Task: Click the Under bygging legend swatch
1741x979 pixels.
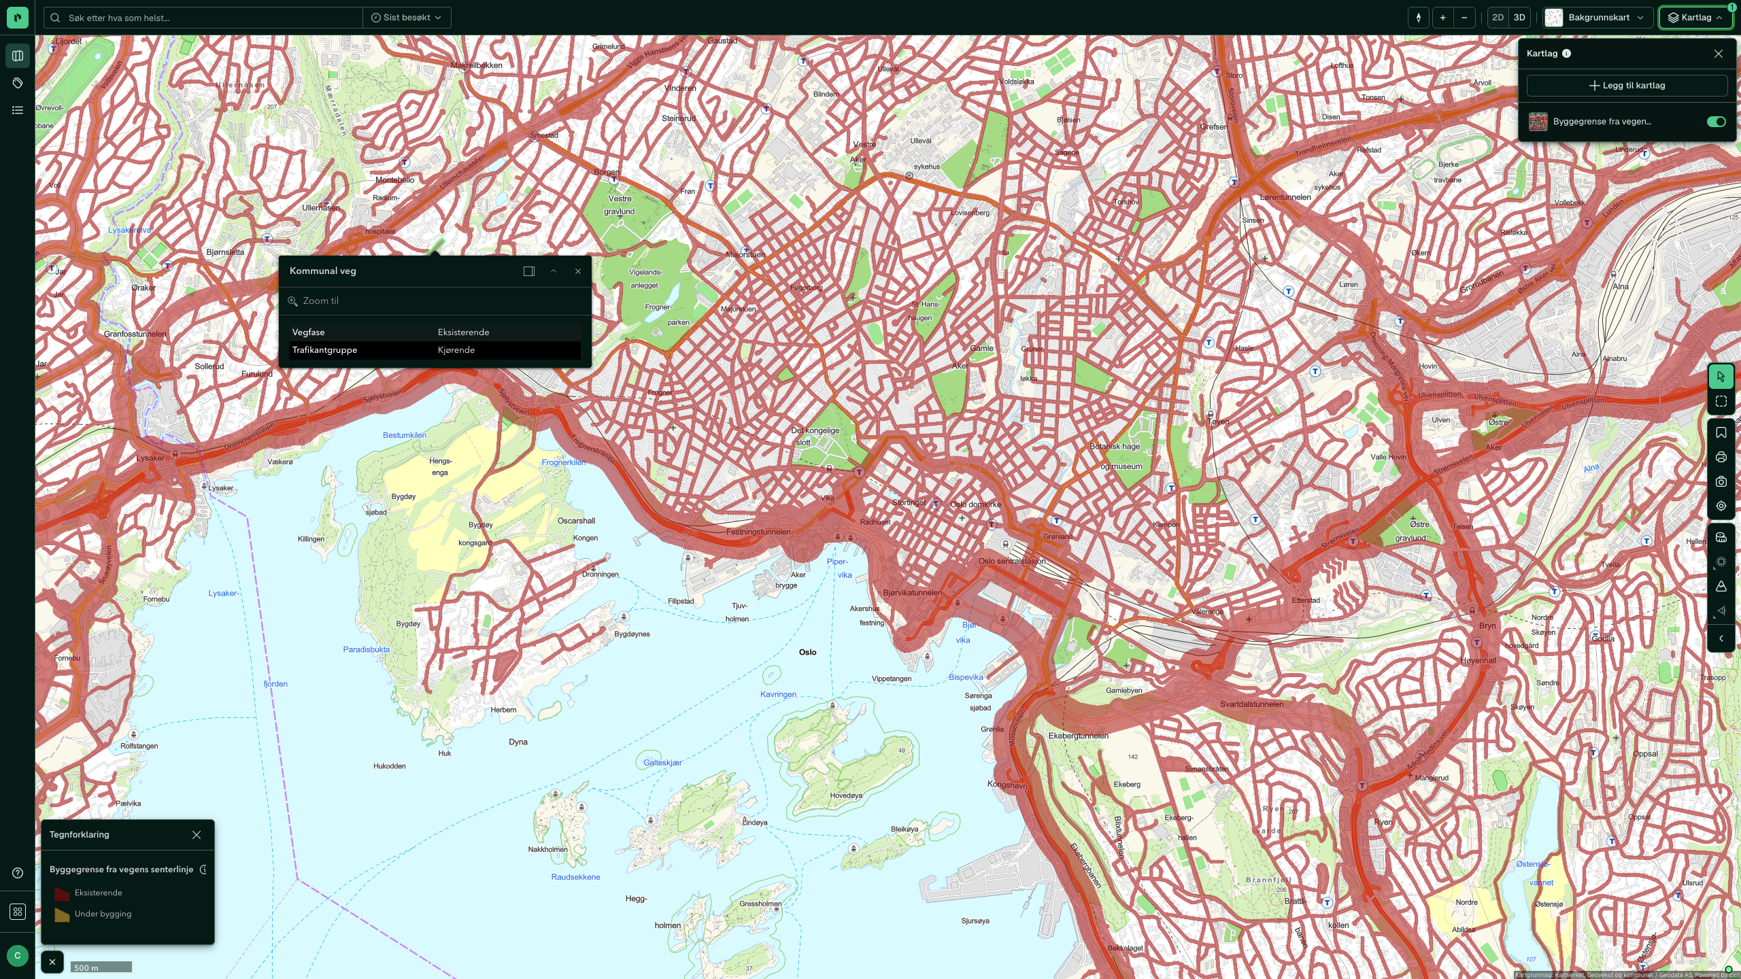Action: tap(62, 914)
